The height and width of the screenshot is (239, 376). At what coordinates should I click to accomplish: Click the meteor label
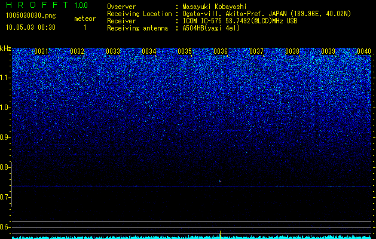[x=85, y=19]
